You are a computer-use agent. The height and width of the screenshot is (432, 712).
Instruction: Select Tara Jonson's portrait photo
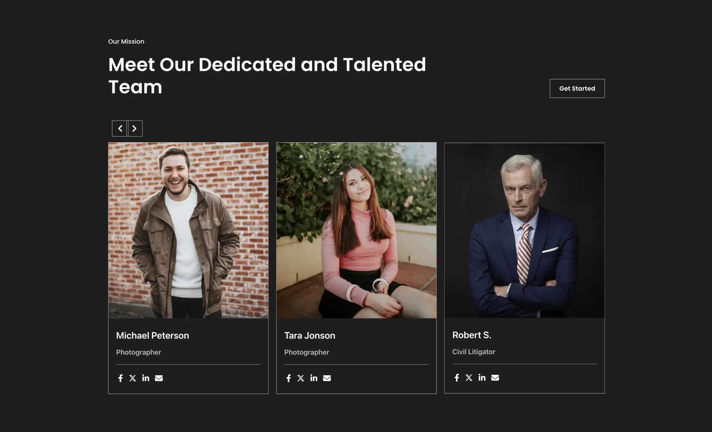pyautogui.click(x=356, y=230)
